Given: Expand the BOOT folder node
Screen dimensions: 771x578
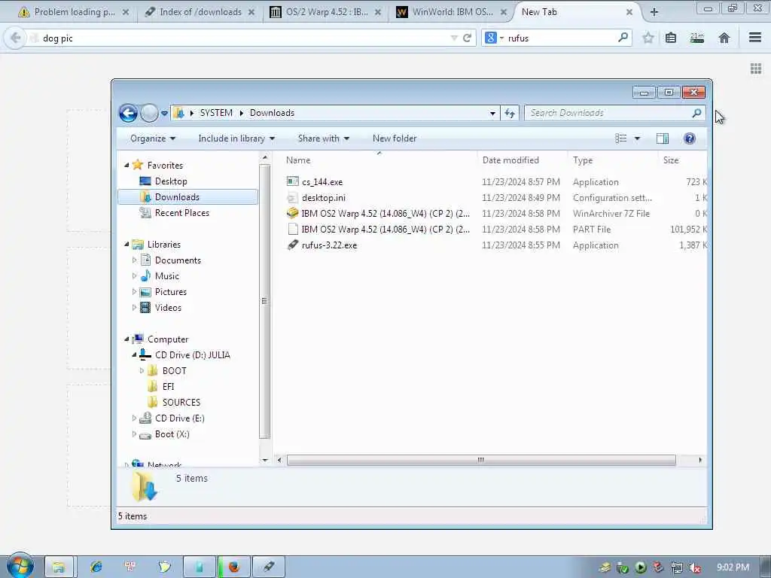Looking at the screenshot, I should point(142,370).
